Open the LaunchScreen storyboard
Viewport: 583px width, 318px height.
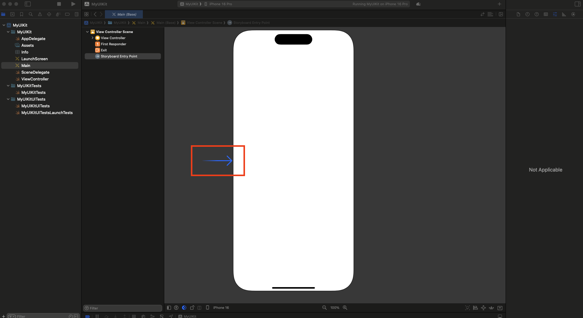point(35,59)
